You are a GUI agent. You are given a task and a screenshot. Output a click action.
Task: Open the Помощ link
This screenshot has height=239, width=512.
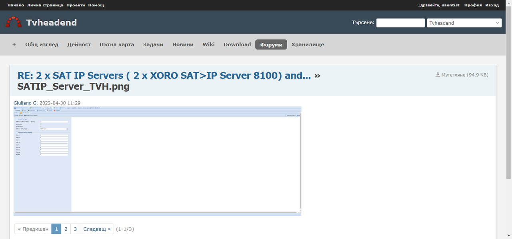click(x=96, y=5)
